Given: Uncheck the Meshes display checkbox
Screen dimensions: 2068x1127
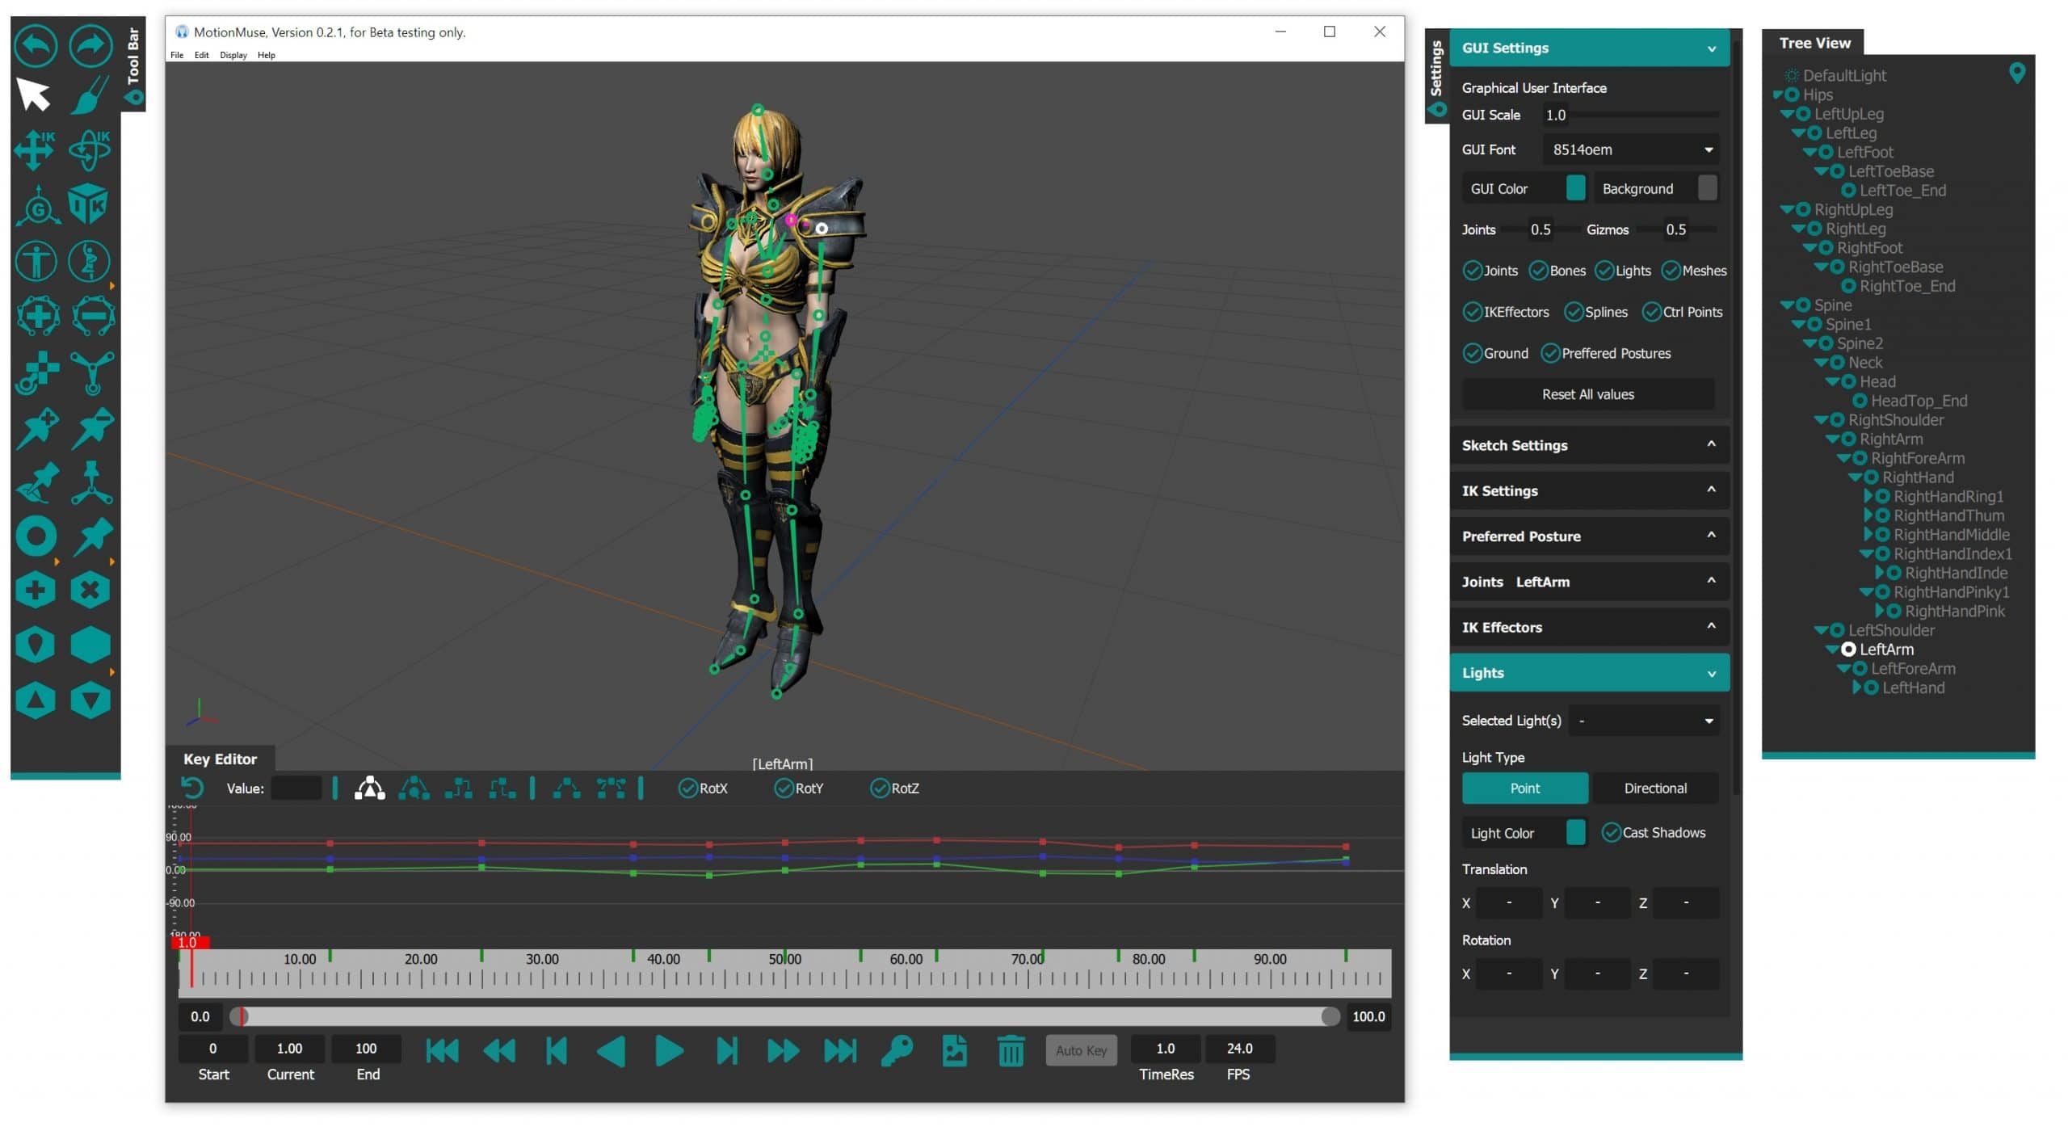Looking at the screenshot, I should tap(1671, 271).
